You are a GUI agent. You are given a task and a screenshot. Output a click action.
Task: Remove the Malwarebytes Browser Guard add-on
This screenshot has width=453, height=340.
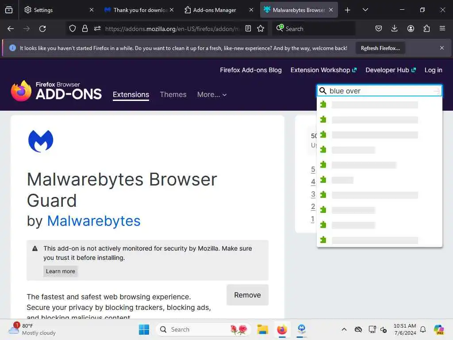tap(247, 295)
